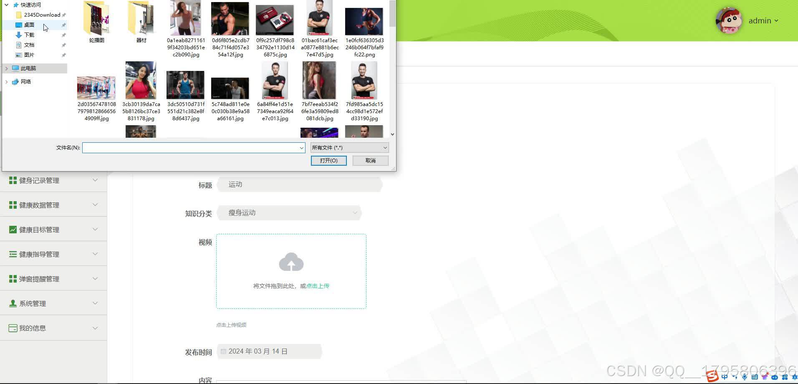Expand the 网络 tree node
The height and width of the screenshot is (384, 798).
coord(6,81)
